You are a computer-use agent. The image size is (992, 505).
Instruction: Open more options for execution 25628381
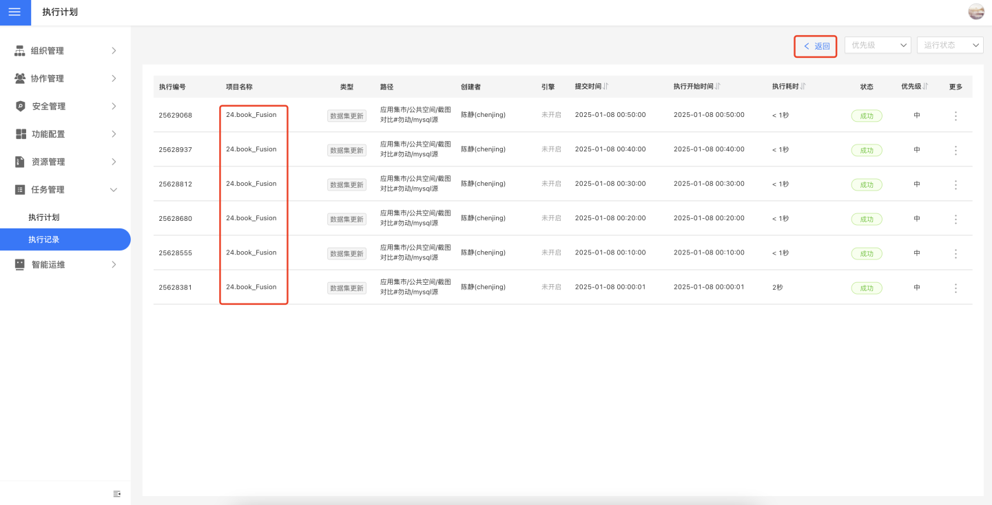(955, 288)
